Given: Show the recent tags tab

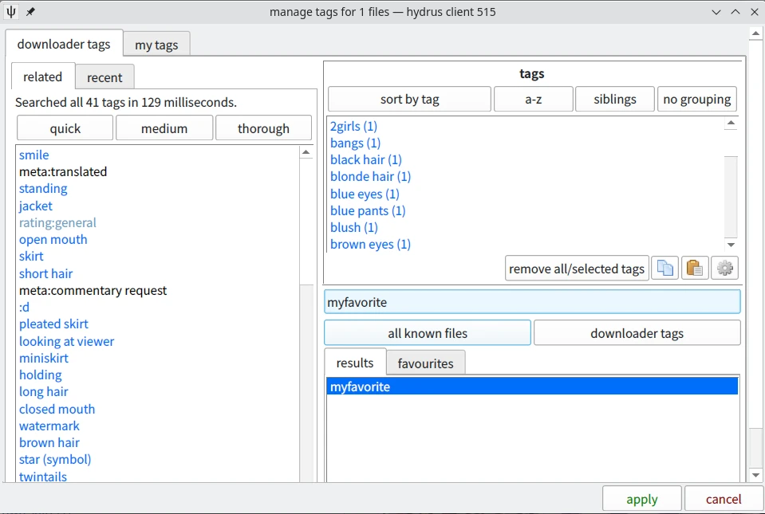Looking at the screenshot, I should [104, 77].
